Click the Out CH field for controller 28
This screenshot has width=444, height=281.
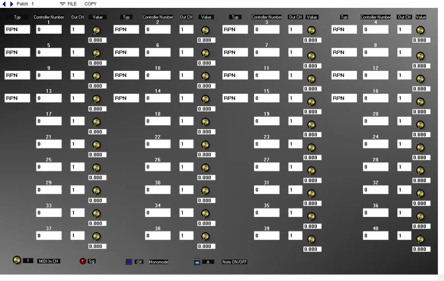tap(404, 167)
